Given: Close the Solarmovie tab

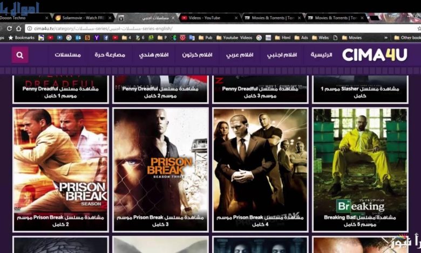Looking at the screenshot, I should pyautogui.click(x=110, y=18).
